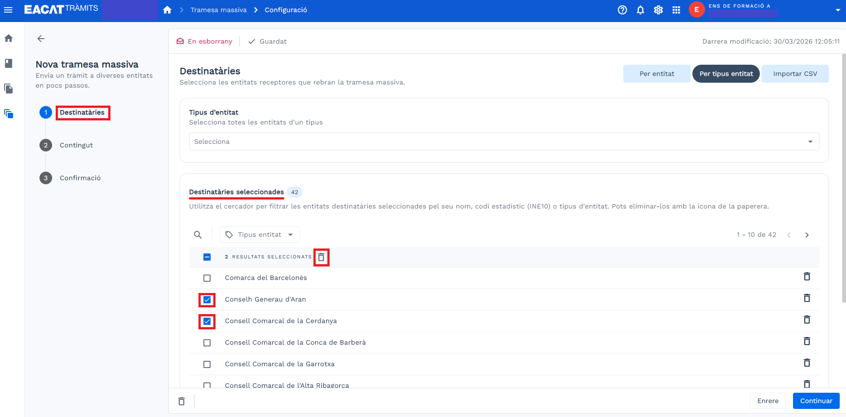Uncheck Conselh Generau d'Aran
This screenshot has width=846, height=417.
point(207,300)
